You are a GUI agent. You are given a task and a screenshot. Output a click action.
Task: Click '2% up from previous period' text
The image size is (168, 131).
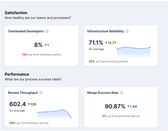[121, 116]
